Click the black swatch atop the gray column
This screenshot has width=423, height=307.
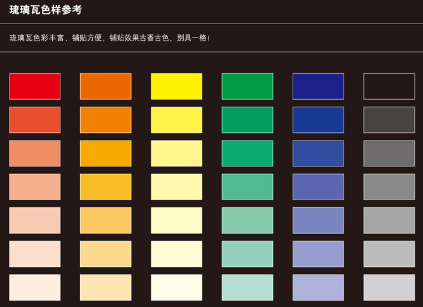click(x=389, y=86)
